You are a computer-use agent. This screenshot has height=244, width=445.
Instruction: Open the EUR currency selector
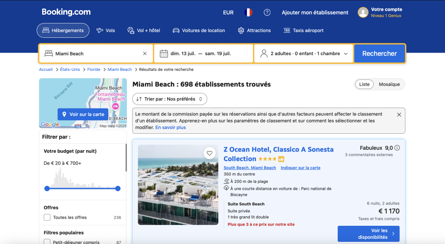[228, 13]
